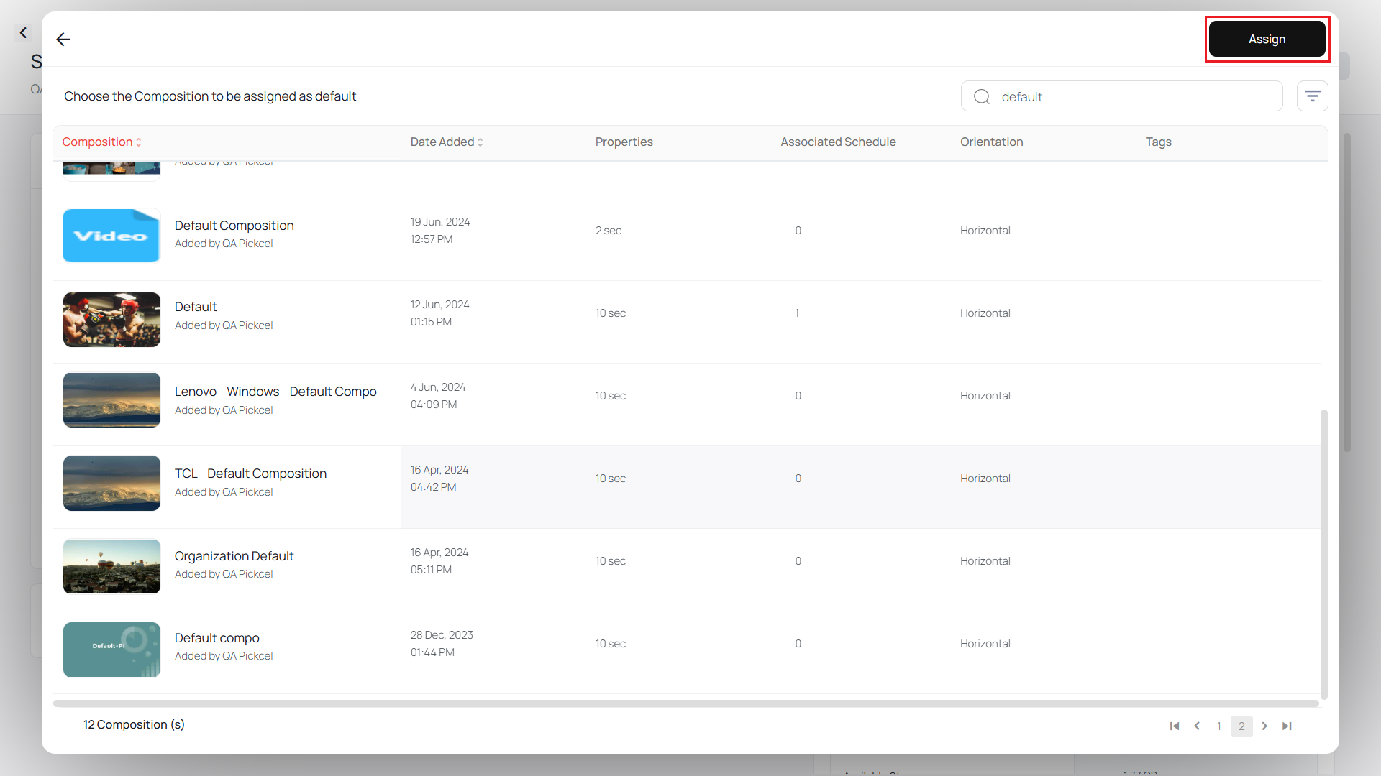Toggle sorting on the Date Added column
1381x776 pixels.
pyautogui.click(x=446, y=142)
